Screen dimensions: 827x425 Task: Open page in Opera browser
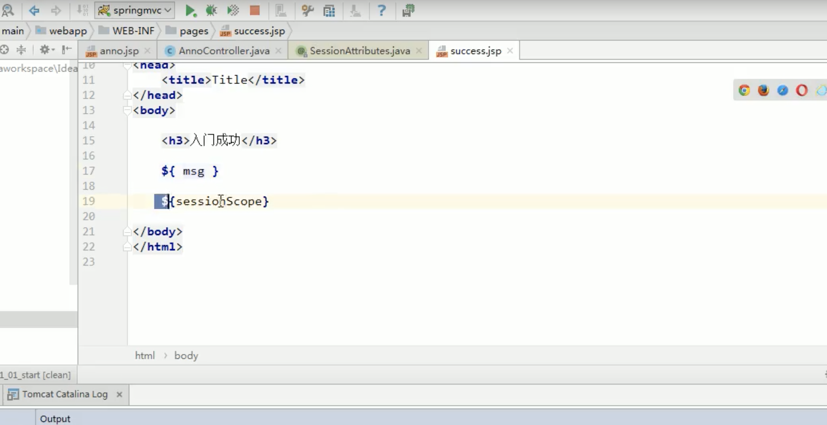click(802, 90)
